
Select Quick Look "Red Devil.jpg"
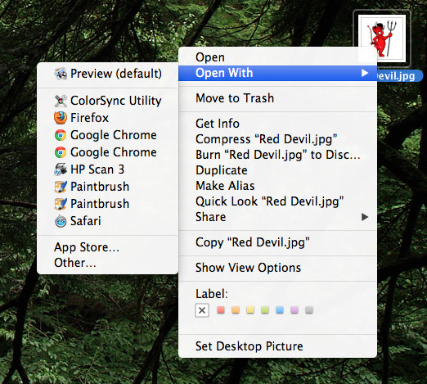point(277,201)
